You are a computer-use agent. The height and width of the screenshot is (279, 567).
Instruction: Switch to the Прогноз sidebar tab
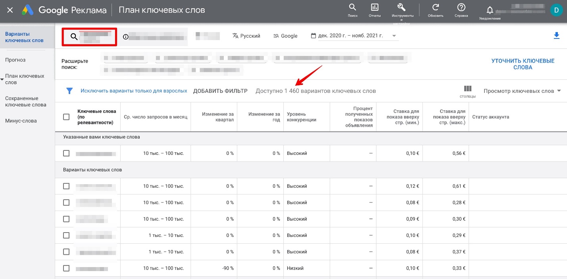pos(15,60)
